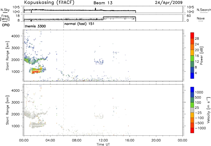211x146 pixels.
Task: Click the 28 tick on Power colorbar
Action: tap(197, 38)
